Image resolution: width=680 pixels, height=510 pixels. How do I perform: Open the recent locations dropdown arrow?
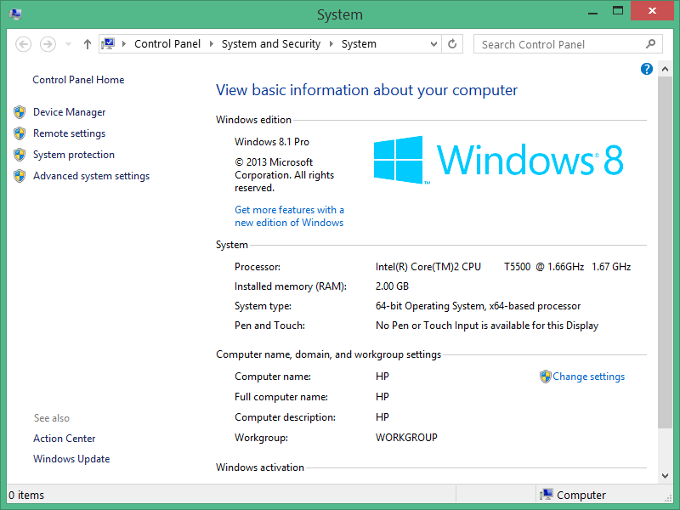[68, 44]
